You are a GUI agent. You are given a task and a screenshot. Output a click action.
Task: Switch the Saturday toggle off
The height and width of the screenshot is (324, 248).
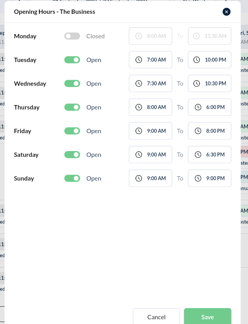[x=72, y=155]
